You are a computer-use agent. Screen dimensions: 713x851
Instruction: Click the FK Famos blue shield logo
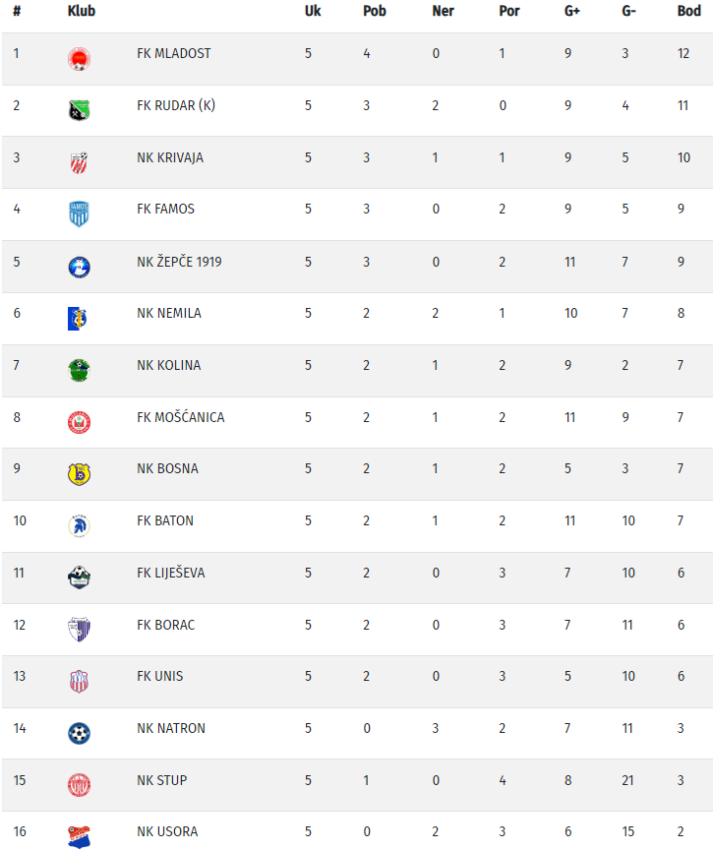point(79,213)
